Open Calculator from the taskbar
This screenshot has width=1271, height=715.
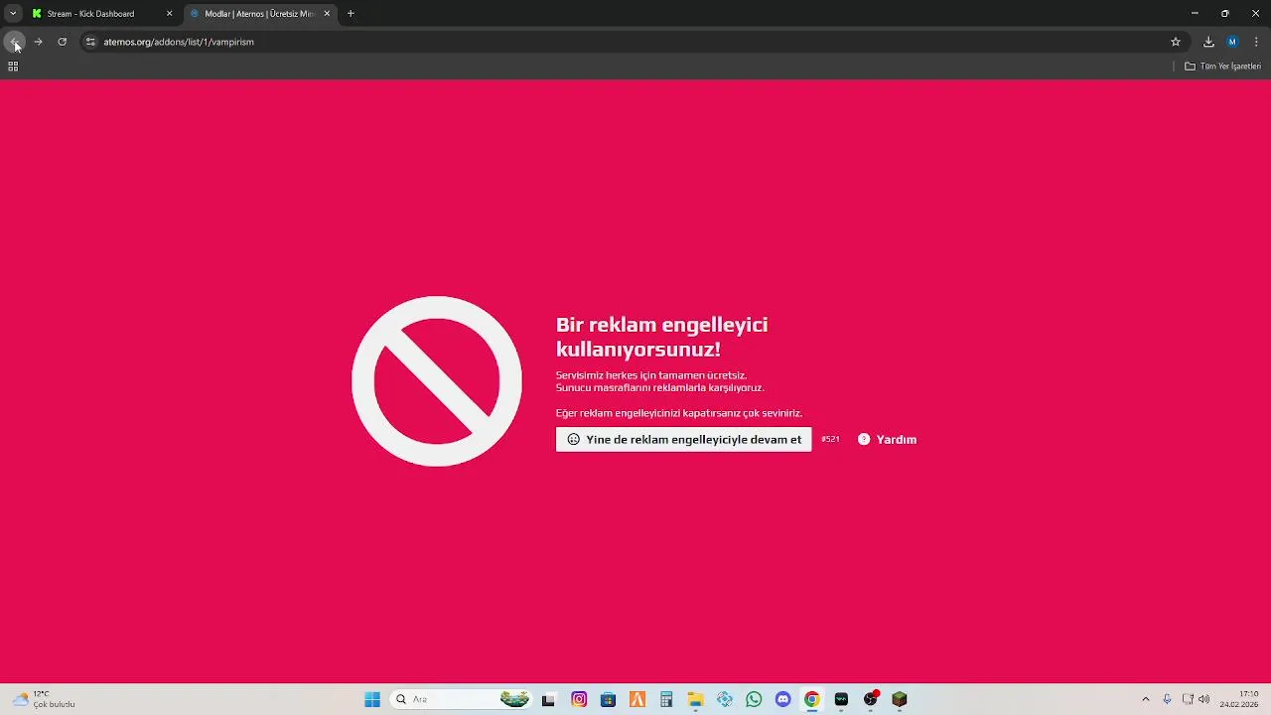666,699
